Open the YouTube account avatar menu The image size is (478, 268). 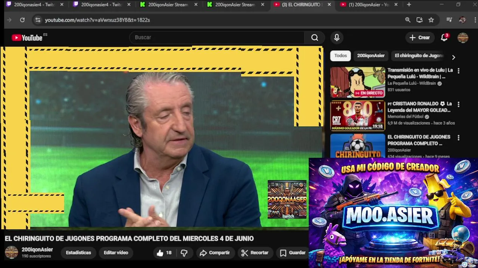tap(463, 38)
